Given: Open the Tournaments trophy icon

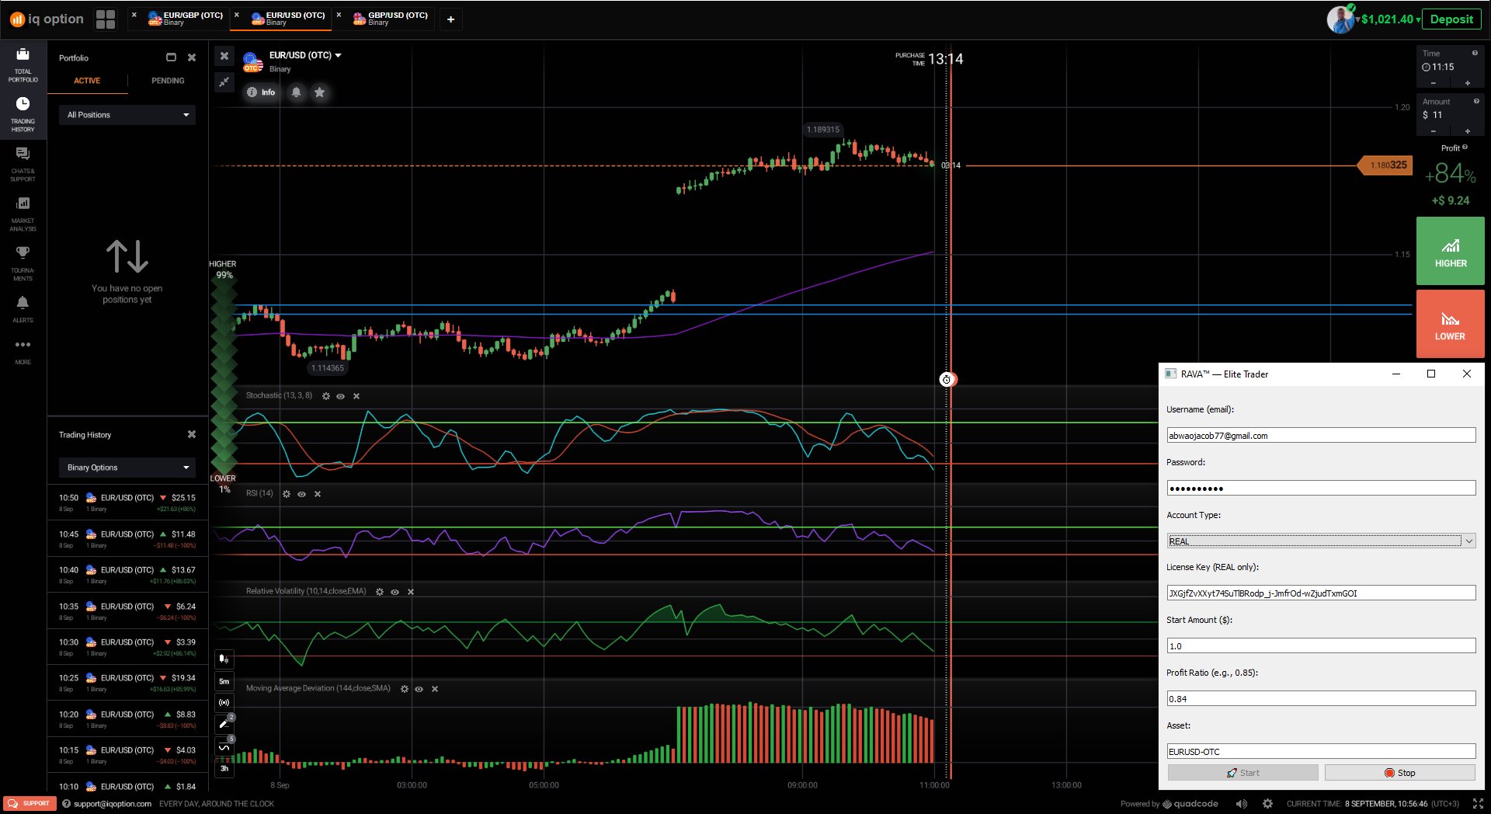Looking at the screenshot, I should point(23,261).
